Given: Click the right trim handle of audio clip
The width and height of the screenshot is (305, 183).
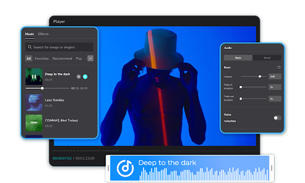Looking at the screenshot, I should coord(271,168).
